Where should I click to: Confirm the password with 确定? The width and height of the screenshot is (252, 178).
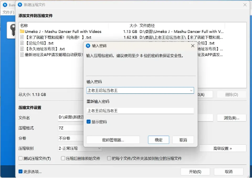(x=159, y=140)
